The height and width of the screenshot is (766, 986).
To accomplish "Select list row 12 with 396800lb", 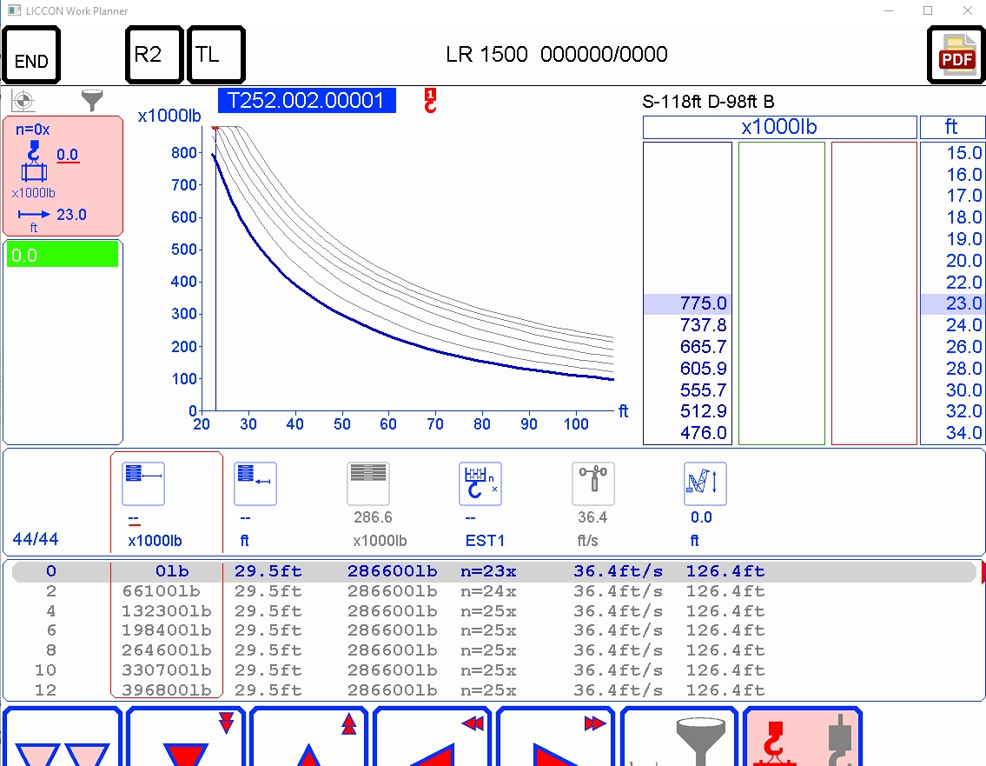I will pyautogui.click(x=493, y=690).
